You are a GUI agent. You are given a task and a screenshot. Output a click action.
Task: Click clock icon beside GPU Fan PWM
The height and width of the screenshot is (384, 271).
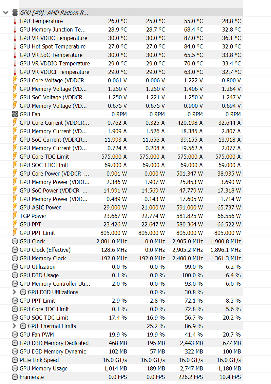coord(15,334)
